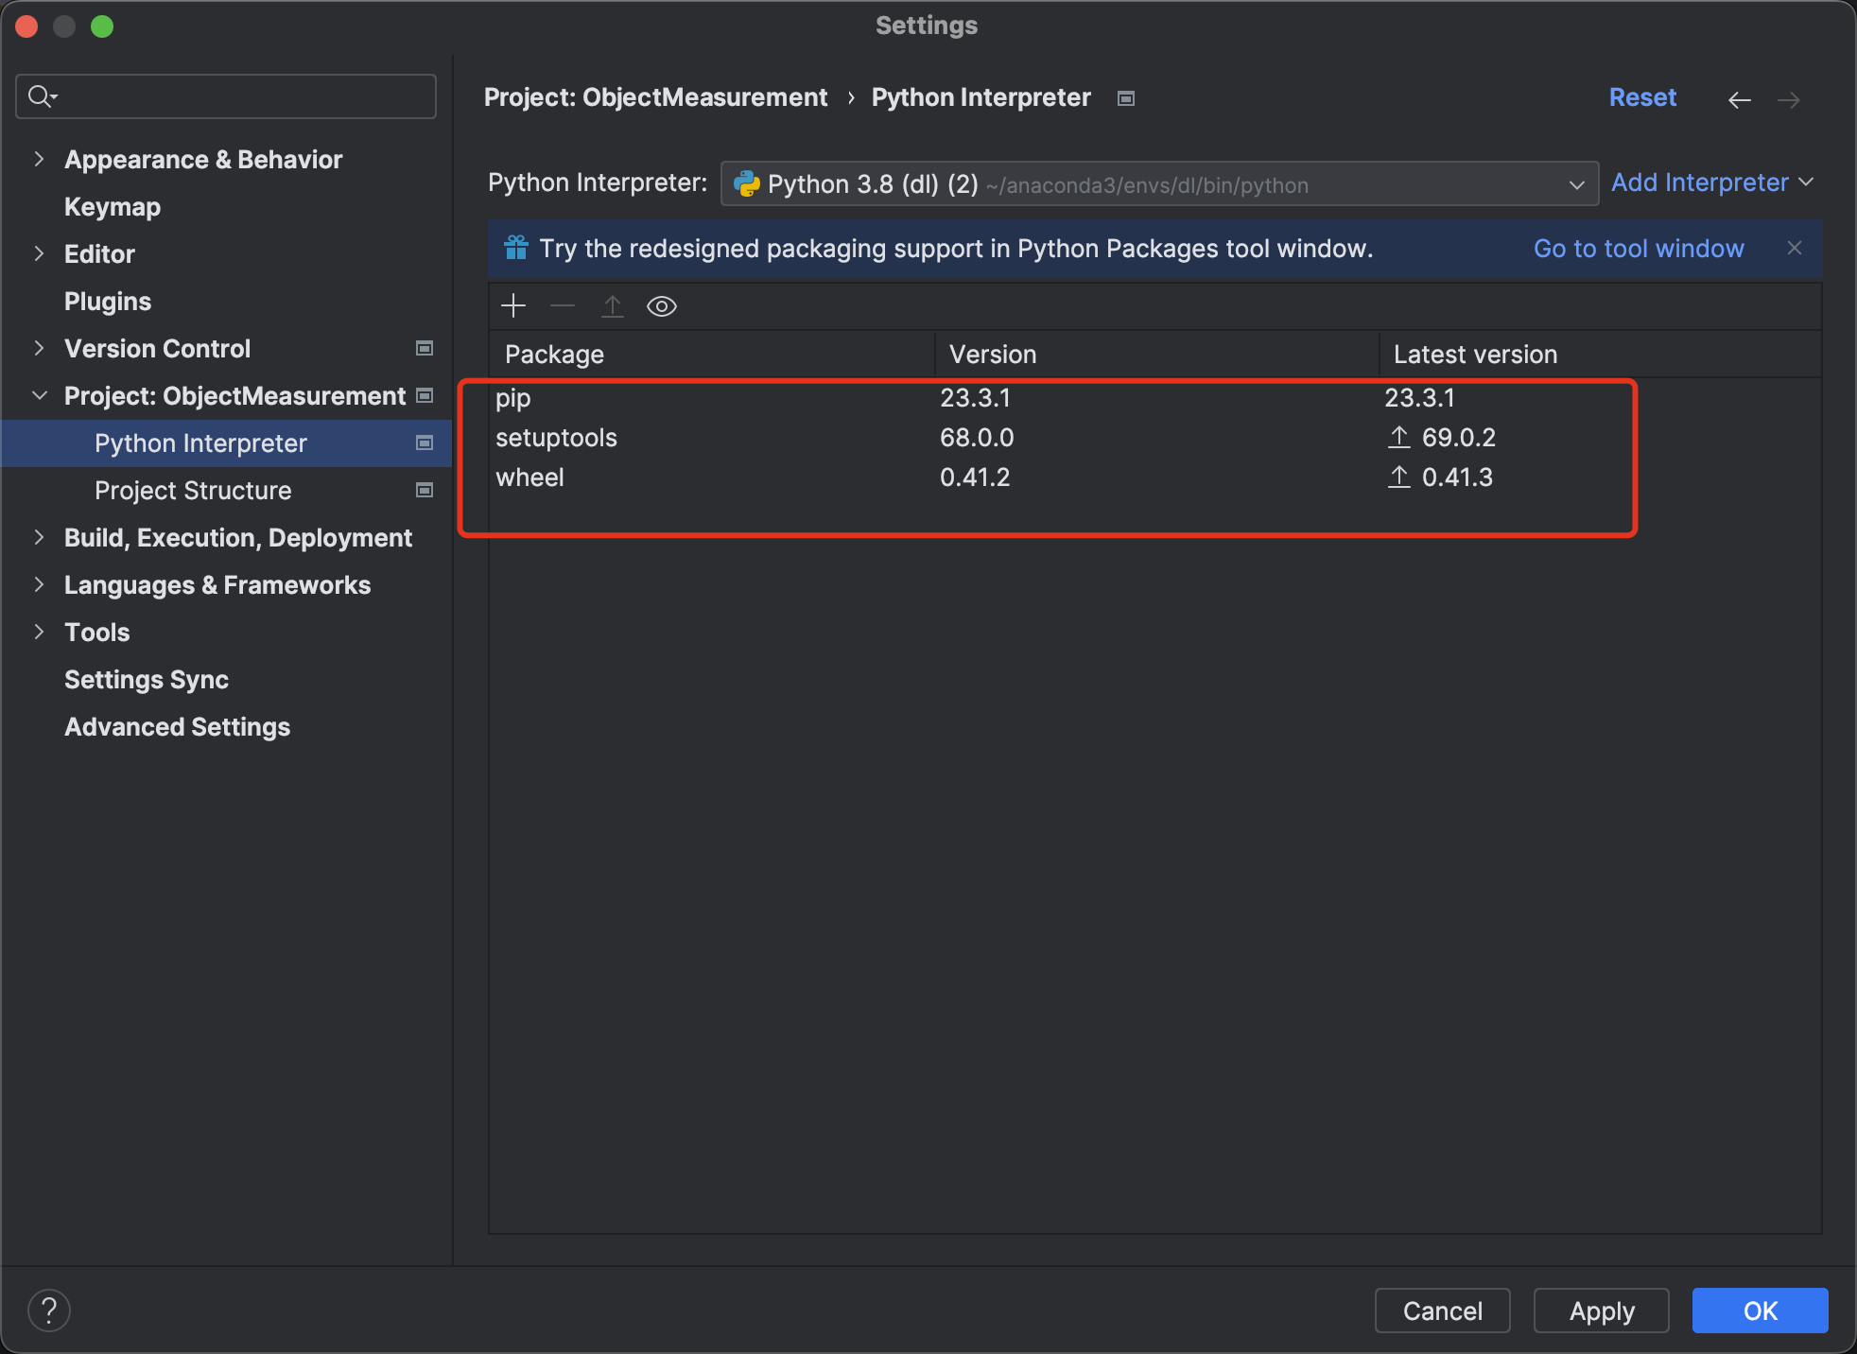Collapse the Project: ObjectMeasurement tree node
This screenshot has height=1354, width=1857.
[x=39, y=395]
